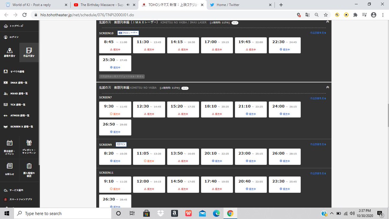The image size is (389, 219).
Task: Open the Chrome extensions puzzle icon
Action: 355,15
